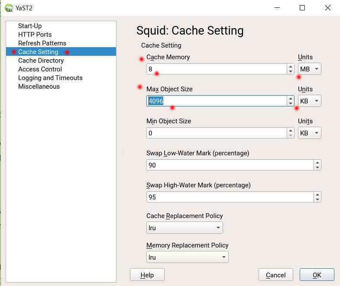Click the Cache Memory value field
This screenshot has height=286, width=340.
tap(217, 69)
